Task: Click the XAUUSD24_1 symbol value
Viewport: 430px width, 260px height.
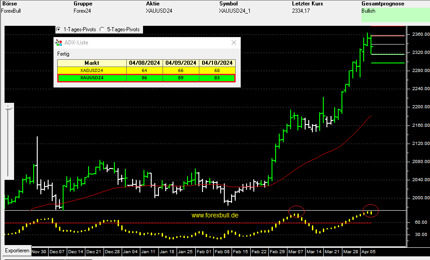Action: pos(234,11)
